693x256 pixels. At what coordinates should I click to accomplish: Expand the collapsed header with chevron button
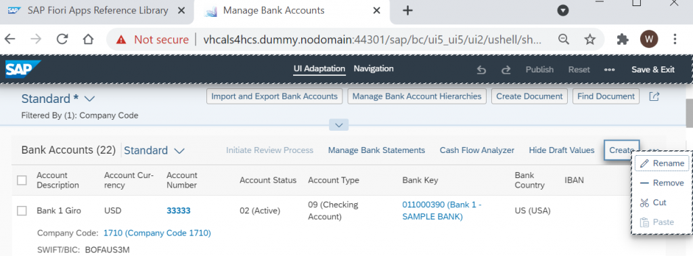tap(339, 125)
